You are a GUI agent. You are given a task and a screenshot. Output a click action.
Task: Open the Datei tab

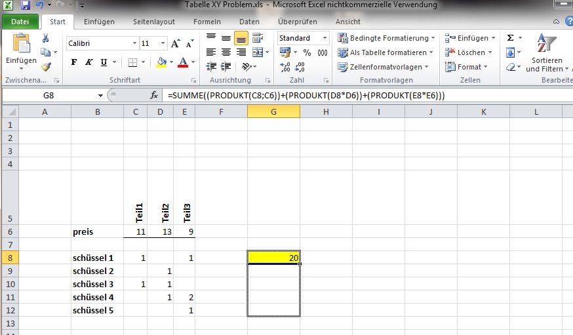coord(20,22)
